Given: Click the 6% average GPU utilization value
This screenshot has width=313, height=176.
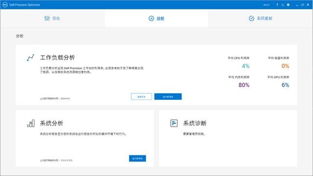Looking at the screenshot, I should pos(285,85).
